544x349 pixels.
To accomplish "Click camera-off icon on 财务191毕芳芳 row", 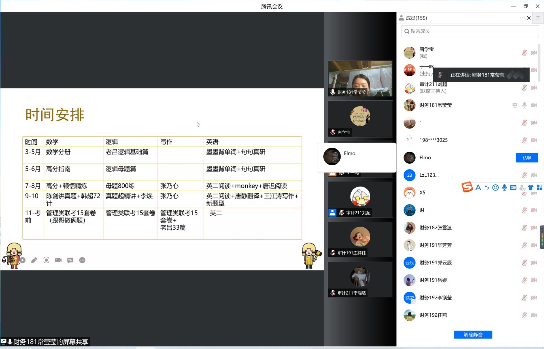I will [534, 245].
